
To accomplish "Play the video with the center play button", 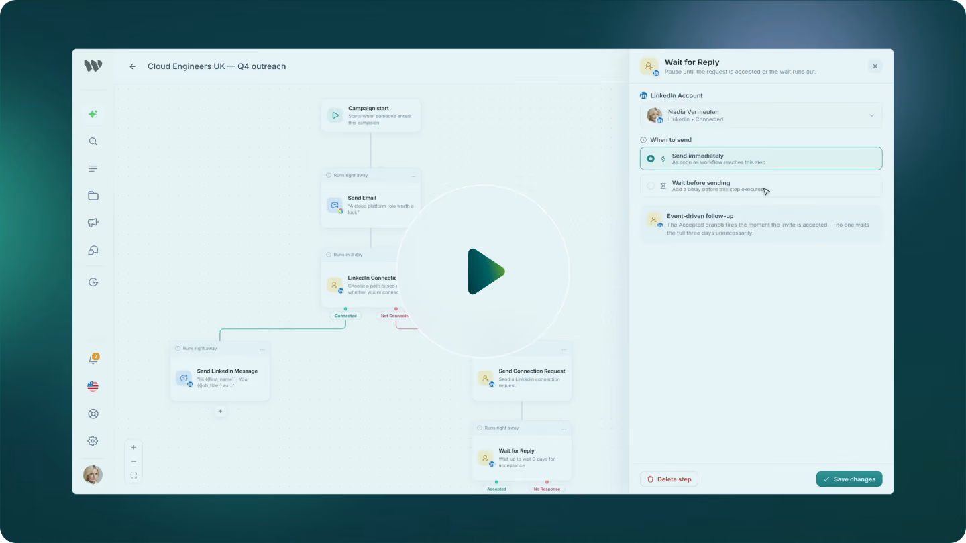I will 483,271.
